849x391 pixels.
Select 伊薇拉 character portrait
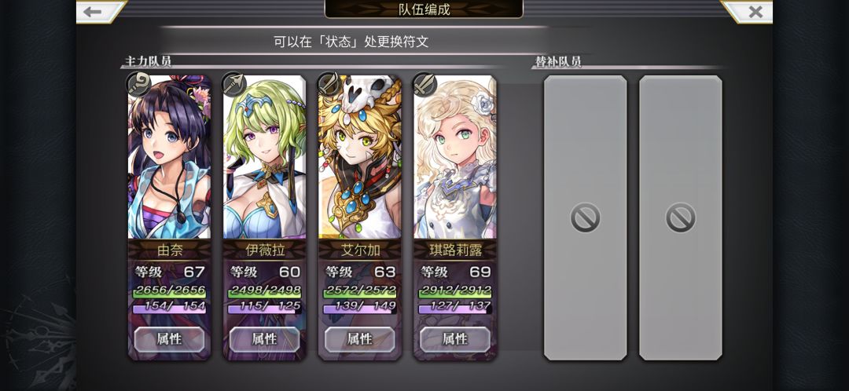coord(265,157)
